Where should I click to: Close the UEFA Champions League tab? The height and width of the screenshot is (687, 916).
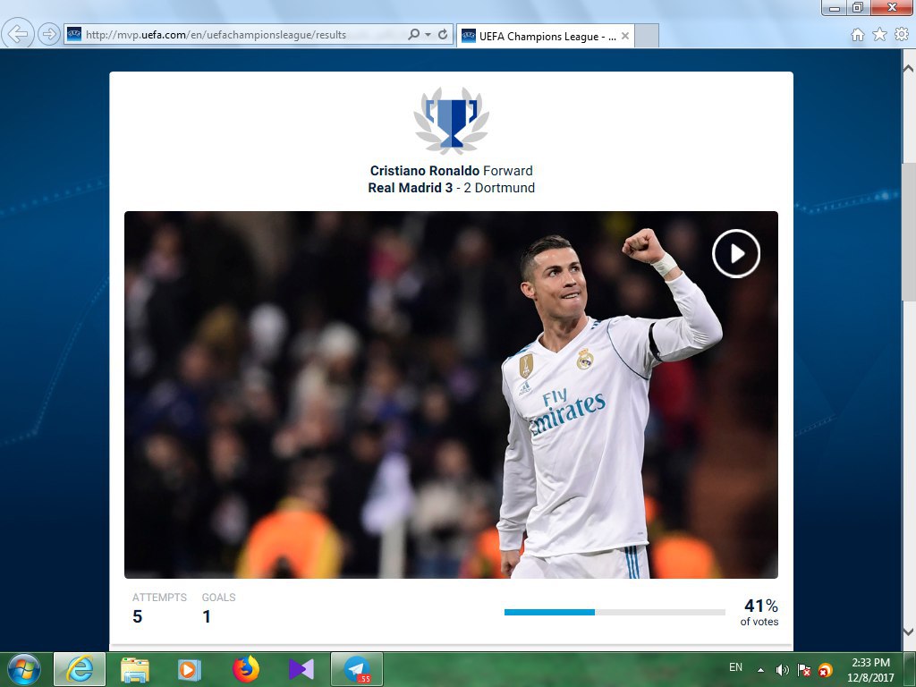click(x=625, y=36)
